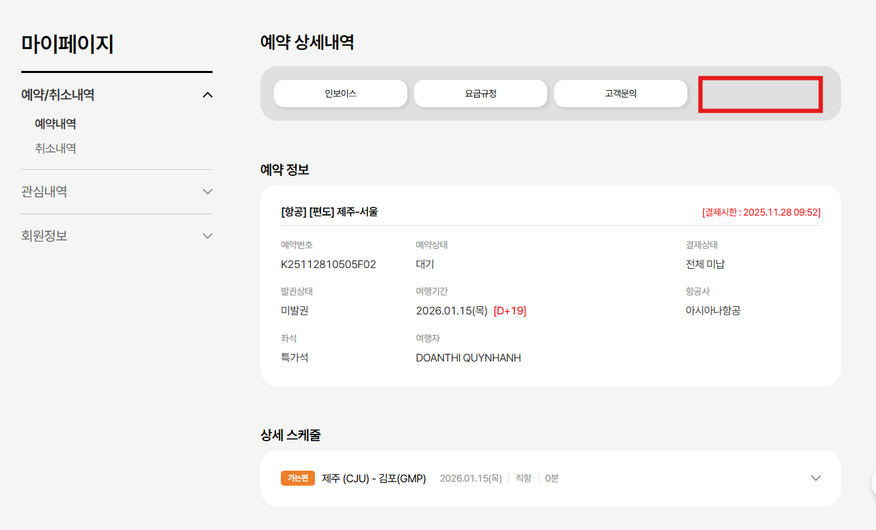Click the 인보이스 button
Image resolution: width=876 pixels, height=530 pixels.
coord(340,93)
